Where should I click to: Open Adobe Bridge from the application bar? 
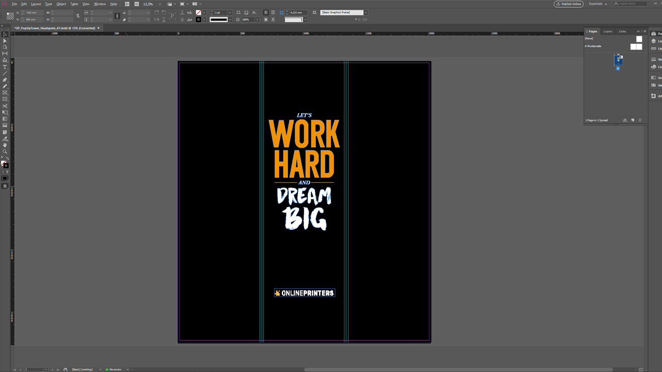pyautogui.click(x=127, y=4)
